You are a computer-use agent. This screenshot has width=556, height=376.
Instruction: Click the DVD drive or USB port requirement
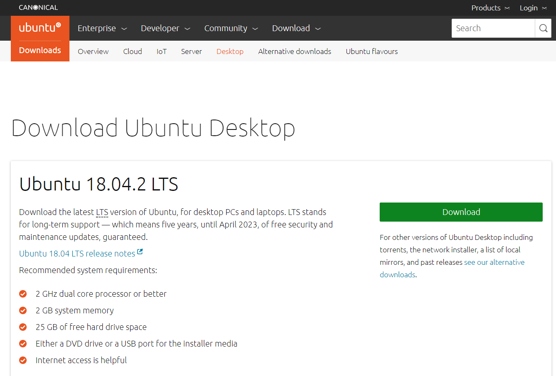(x=136, y=344)
